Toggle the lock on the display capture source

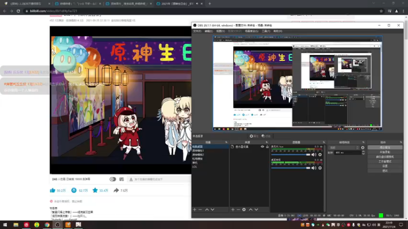(x=267, y=147)
